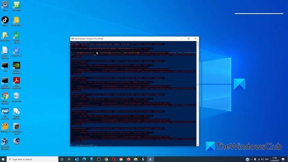Close the Administrator PowerShell window
The image size is (288, 162).
click(x=195, y=39)
